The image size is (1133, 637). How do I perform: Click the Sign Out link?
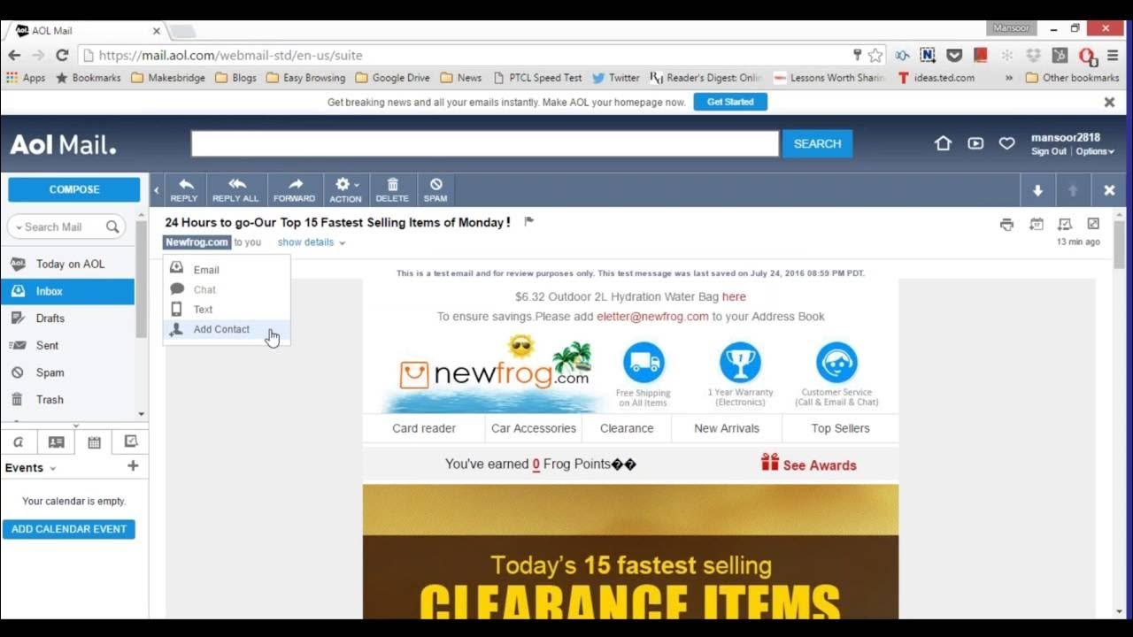pos(1049,151)
